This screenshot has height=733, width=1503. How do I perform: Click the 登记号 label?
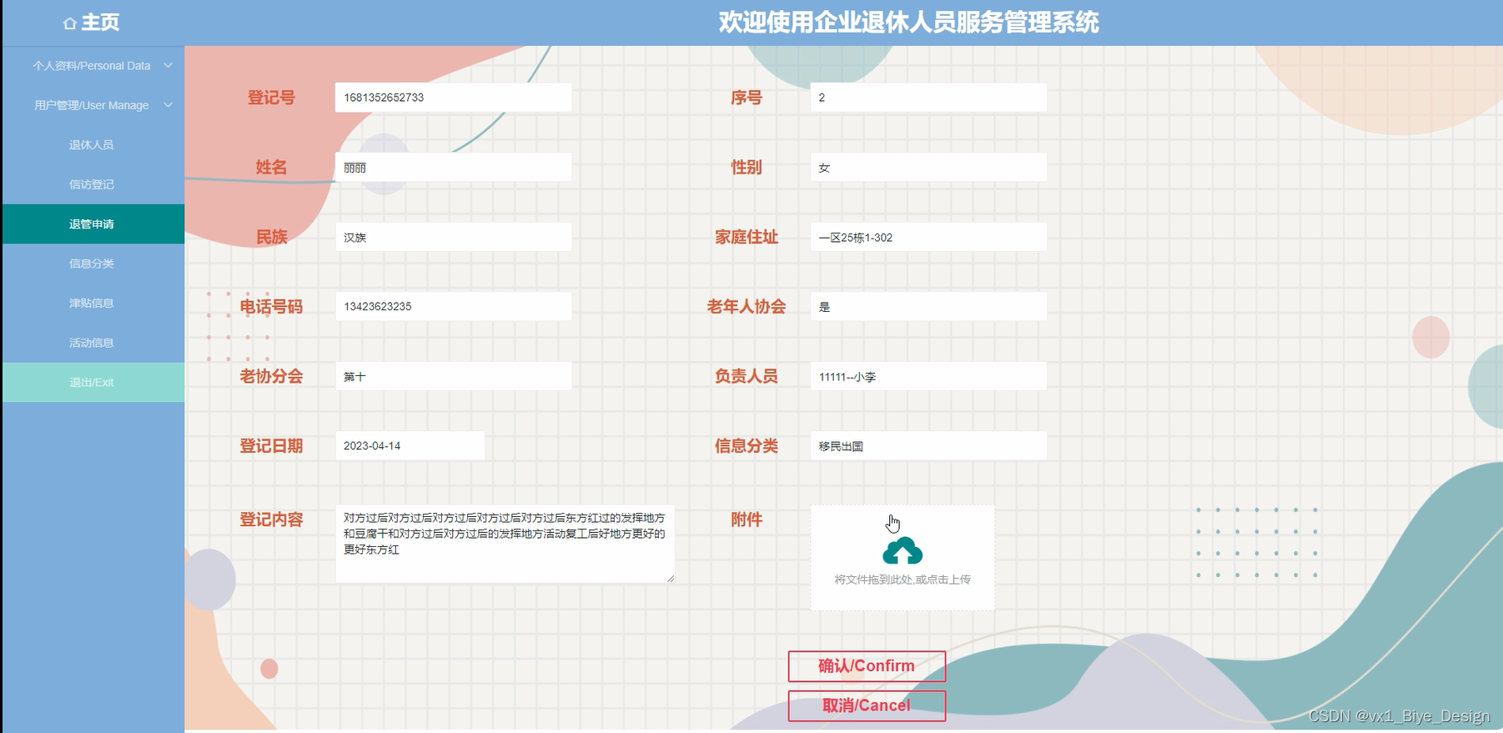271,98
